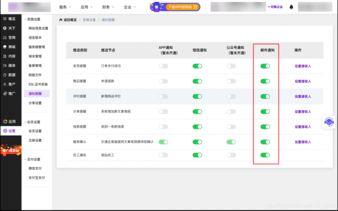
Task: Click the 官网 home icon in sidebar
Action: click(x=5, y=38)
